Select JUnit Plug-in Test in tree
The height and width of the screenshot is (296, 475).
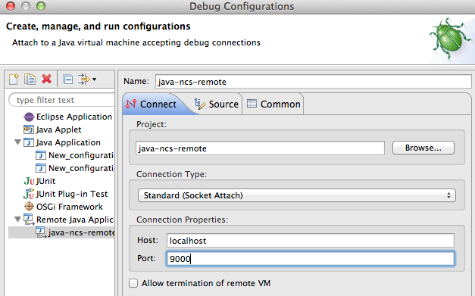coord(72,194)
